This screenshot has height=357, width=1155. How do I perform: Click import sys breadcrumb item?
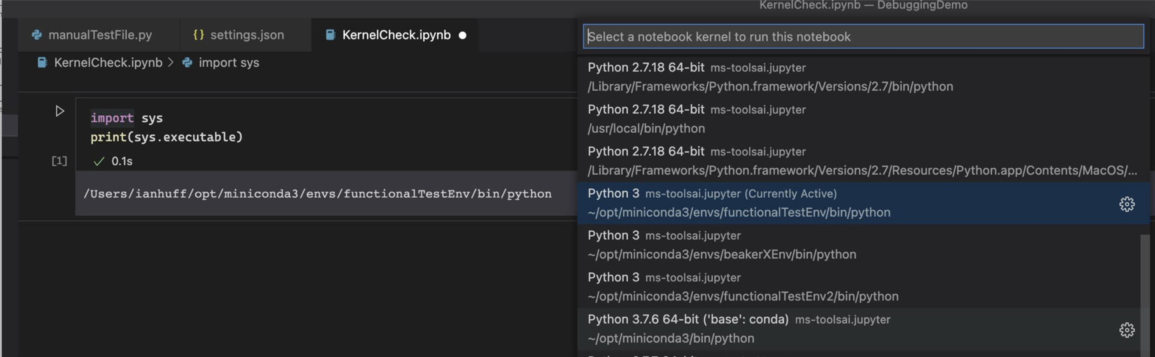(229, 63)
